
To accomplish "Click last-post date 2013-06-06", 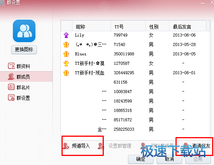I will pyautogui.click(x=184, y=35).
